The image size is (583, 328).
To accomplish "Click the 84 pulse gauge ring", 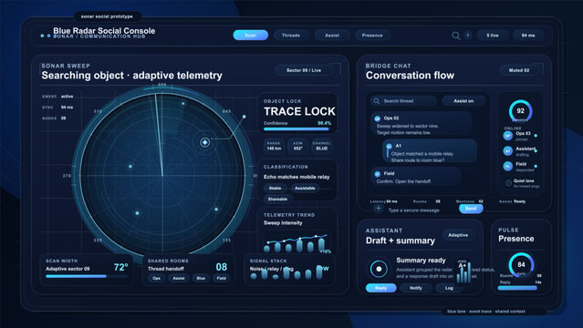I will 521,264.
